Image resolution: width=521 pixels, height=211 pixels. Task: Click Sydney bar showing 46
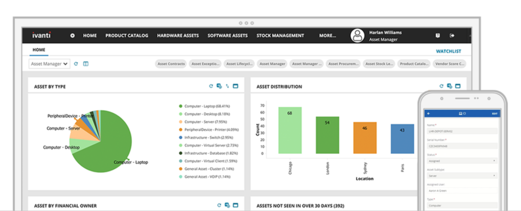click(365, 138)
